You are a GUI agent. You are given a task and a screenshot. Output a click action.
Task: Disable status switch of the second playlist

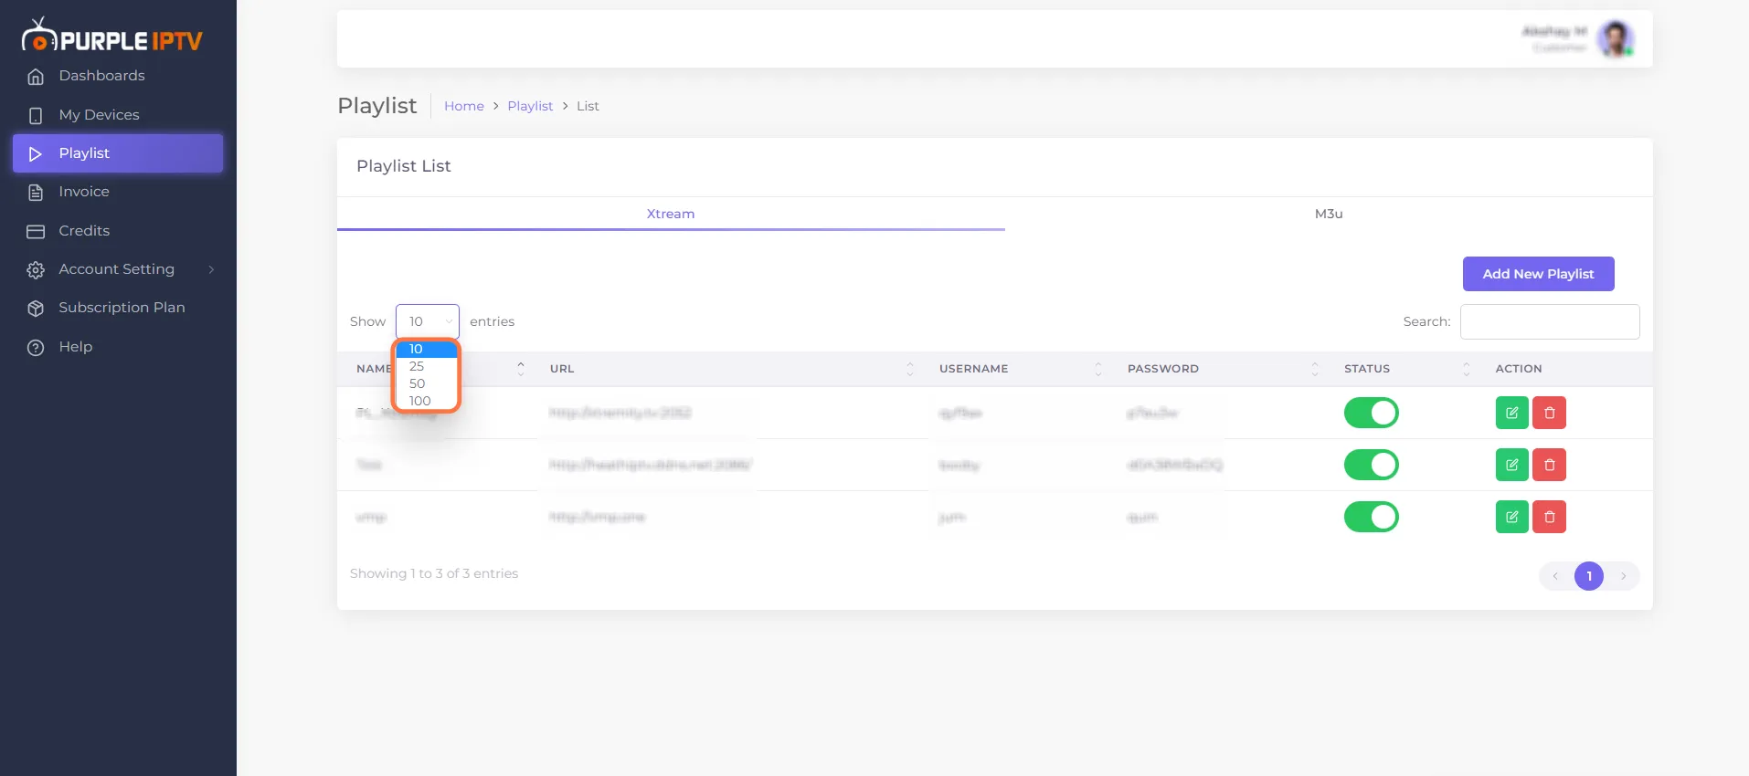[1371, 465]
